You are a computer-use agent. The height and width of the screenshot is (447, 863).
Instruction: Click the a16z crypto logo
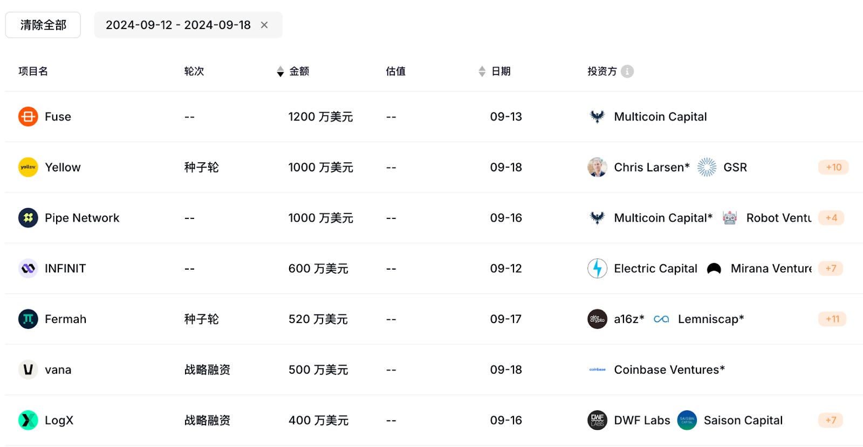tap(597, 319)
